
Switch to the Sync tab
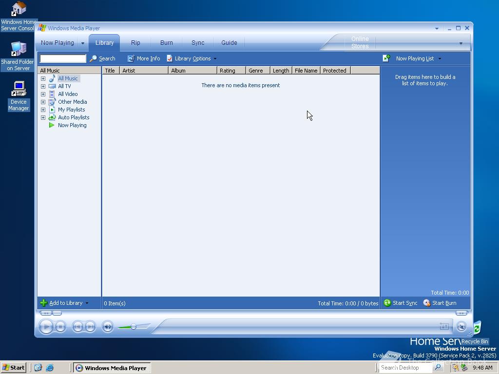point(198,43)
